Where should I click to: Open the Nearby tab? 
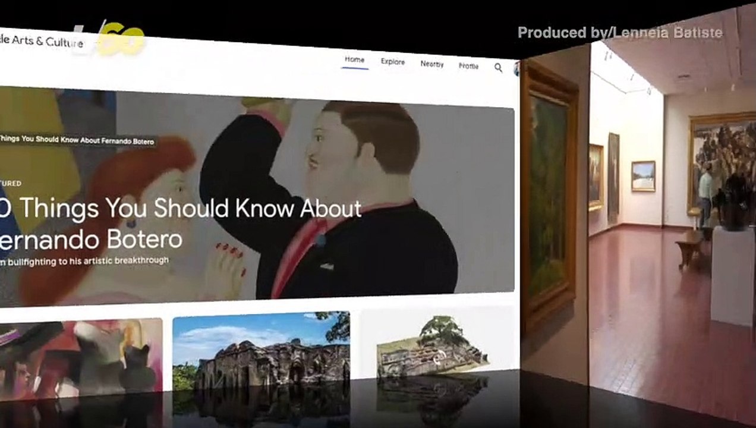pos(432,64)
